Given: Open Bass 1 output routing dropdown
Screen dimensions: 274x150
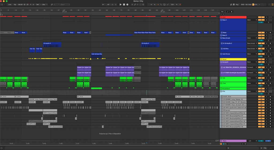Looking at the screenshot, I should (x=252, y=20).
